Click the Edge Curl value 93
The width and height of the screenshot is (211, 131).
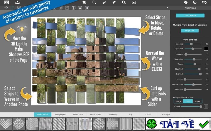207,69
